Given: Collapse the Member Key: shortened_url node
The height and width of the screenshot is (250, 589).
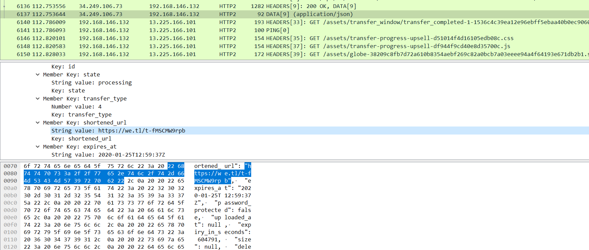Looking at the screenshot, I should [38, 122].
